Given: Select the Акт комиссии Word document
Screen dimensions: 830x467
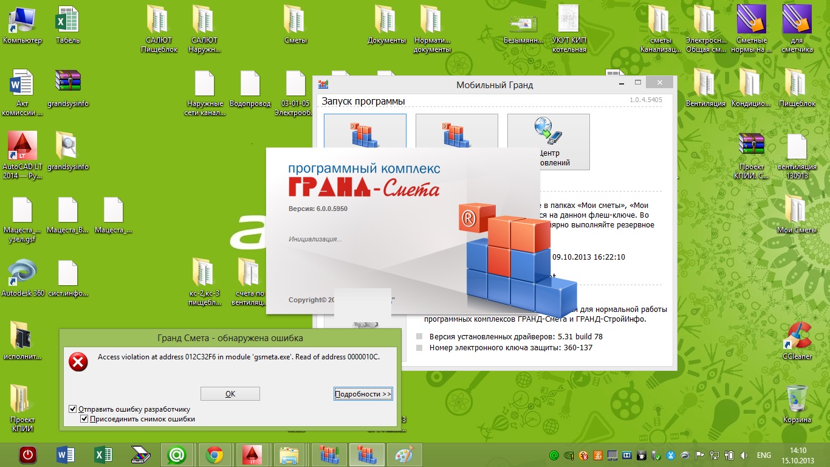Looking at the screenshot, I should [x=22, y=92].
